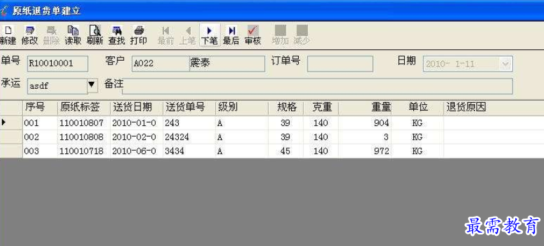Click label cell 110010808
544x246 pixels.
pos(84,137)
